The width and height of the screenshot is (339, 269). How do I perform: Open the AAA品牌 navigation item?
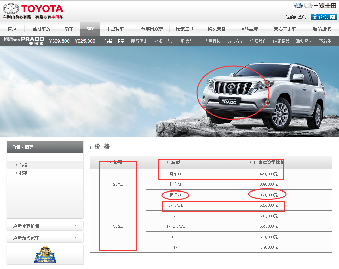point(250,29)
